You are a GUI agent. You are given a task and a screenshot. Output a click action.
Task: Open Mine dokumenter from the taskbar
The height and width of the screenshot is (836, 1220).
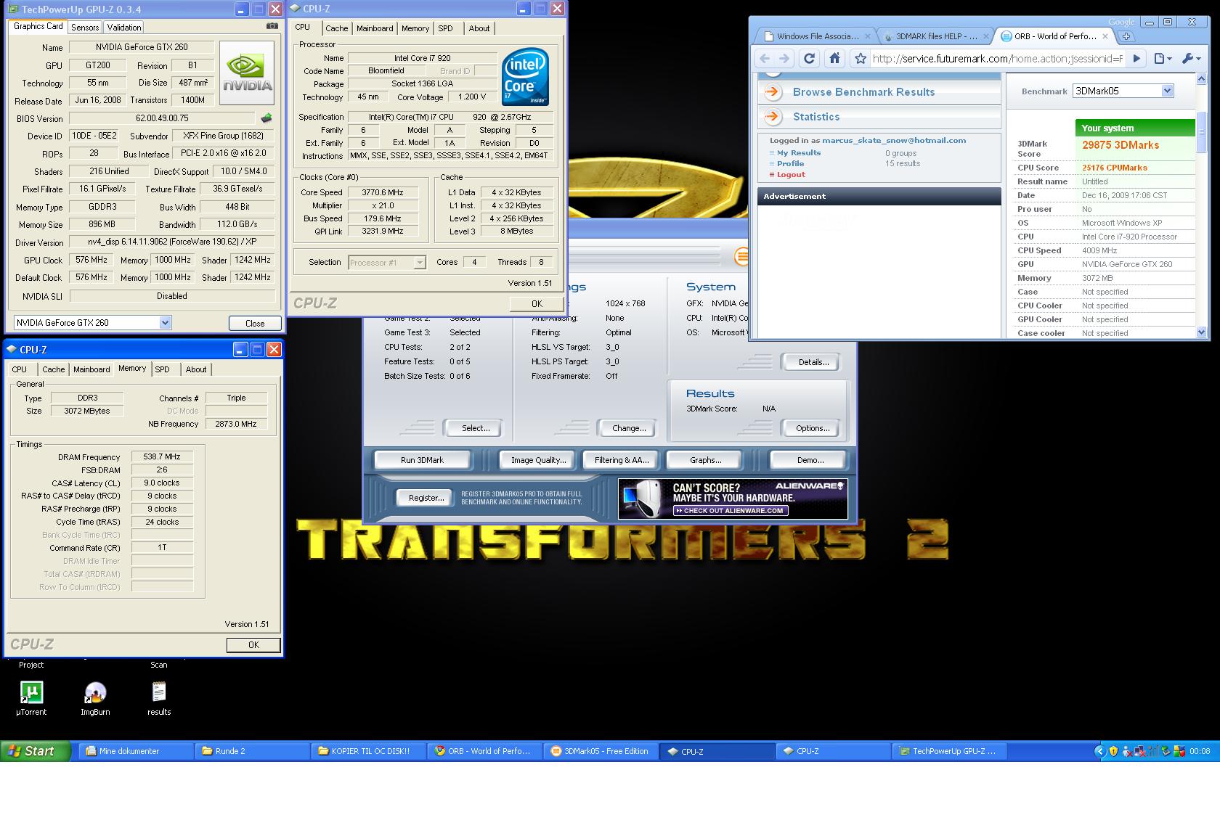pyautogui.click(x=136, y=751)
